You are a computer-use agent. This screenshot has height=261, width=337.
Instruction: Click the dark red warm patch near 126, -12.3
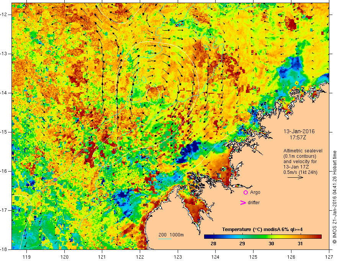[x=292, y=24]
